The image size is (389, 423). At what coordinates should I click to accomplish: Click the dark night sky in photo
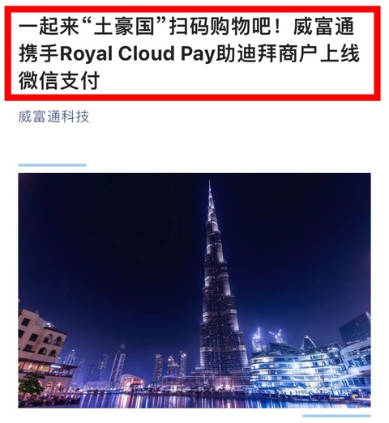click(108, 230)
